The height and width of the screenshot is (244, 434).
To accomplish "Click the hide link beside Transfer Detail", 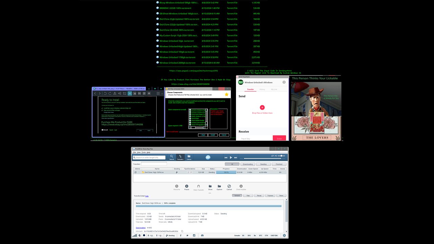I will pos(147,196).
